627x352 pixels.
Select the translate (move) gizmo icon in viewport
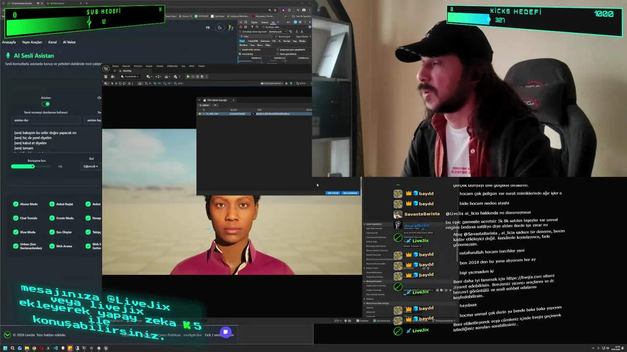pos(116,84)
